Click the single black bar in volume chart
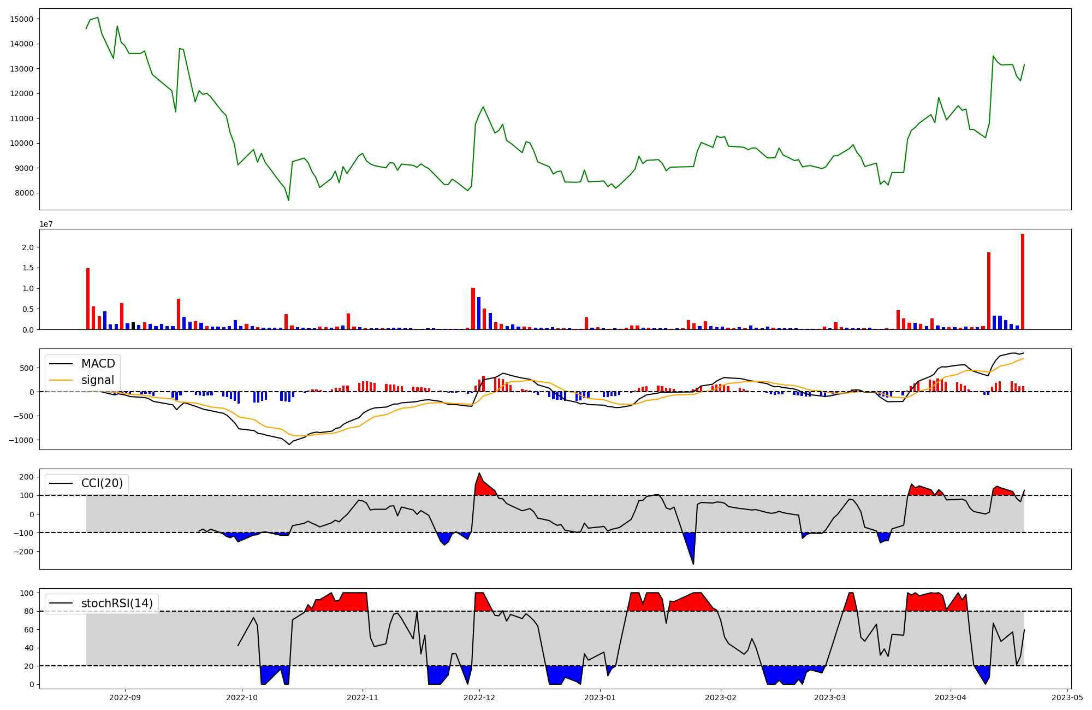The height and width of the screenshot is (710, 1092). coord(133,326)
